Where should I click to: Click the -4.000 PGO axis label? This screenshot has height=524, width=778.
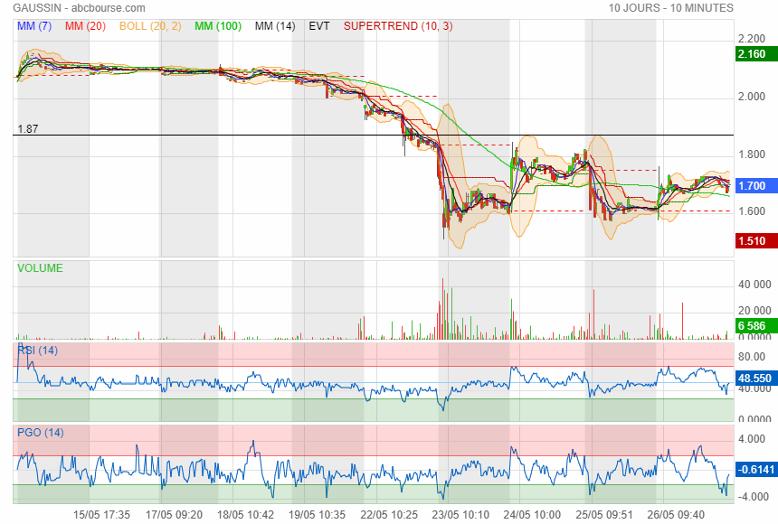754,497
